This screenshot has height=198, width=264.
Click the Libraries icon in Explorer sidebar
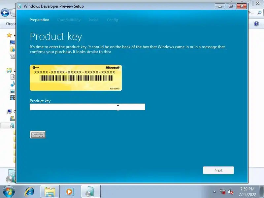point(9,70)
